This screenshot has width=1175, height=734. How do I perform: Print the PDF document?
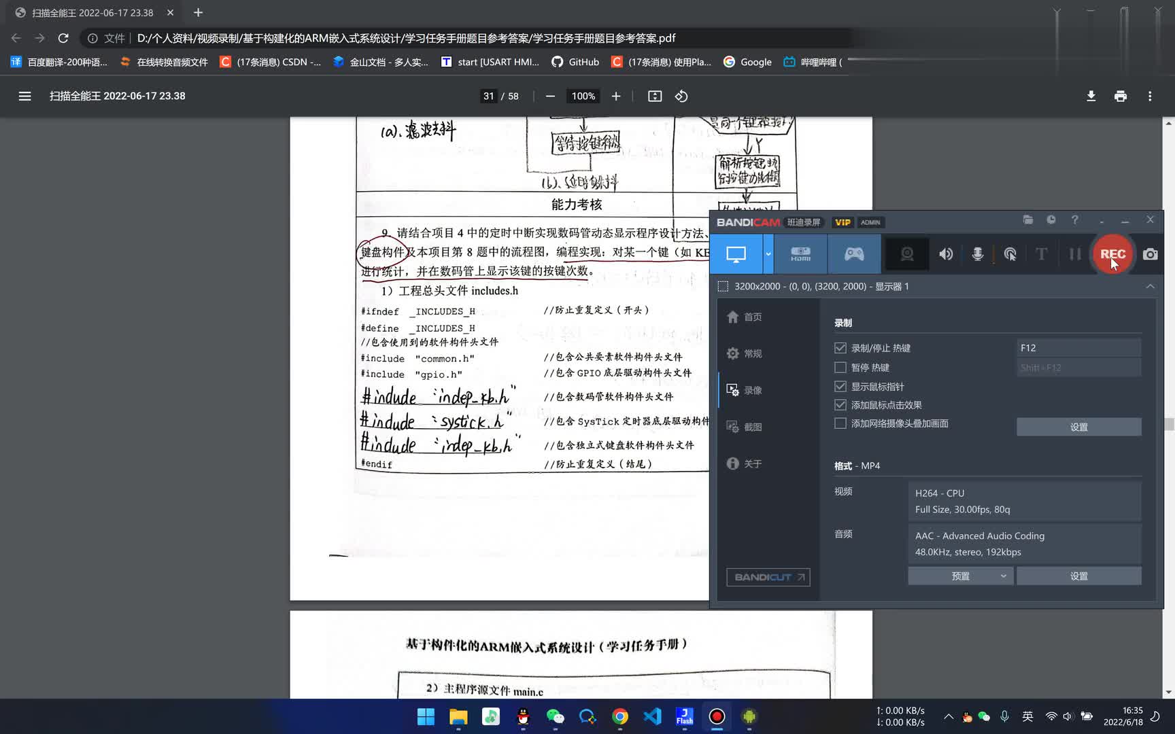coord(1121,96)
